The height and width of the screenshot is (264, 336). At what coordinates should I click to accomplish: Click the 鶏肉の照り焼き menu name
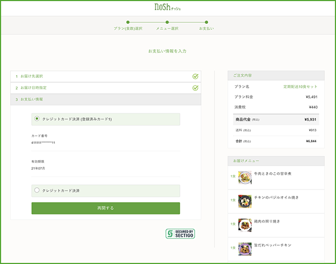coord(267,221)
